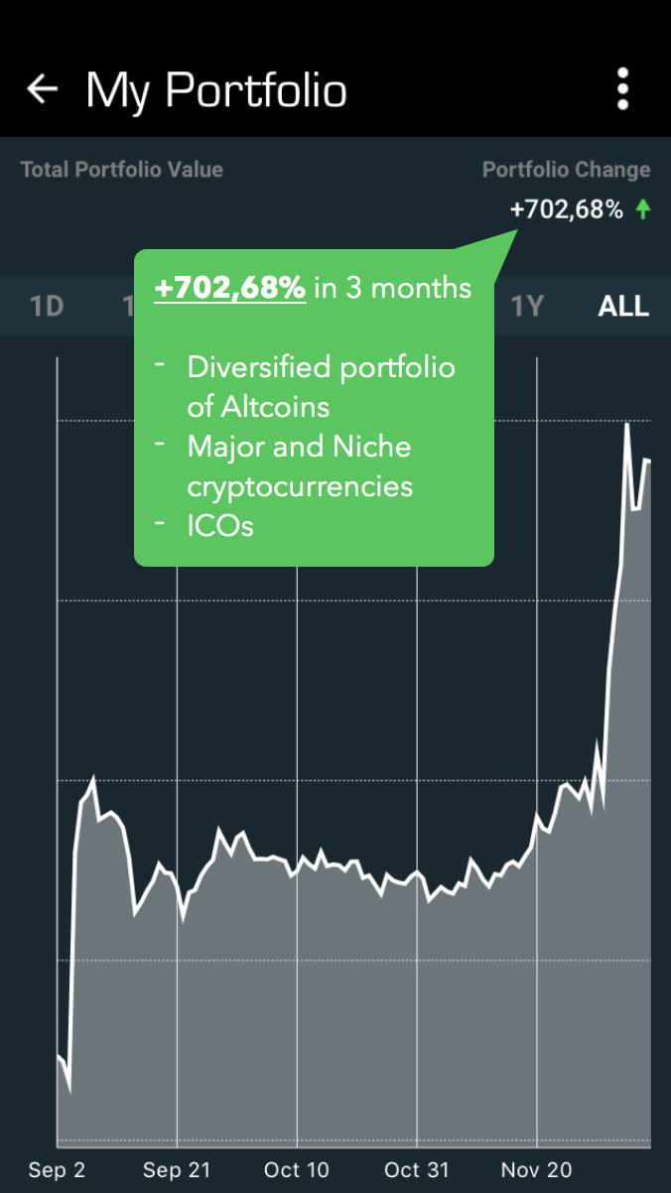Click the Sep 21 date on chart axis
The width and height of the screenshot is (671, 1193).
click(x=177, y=1170)
